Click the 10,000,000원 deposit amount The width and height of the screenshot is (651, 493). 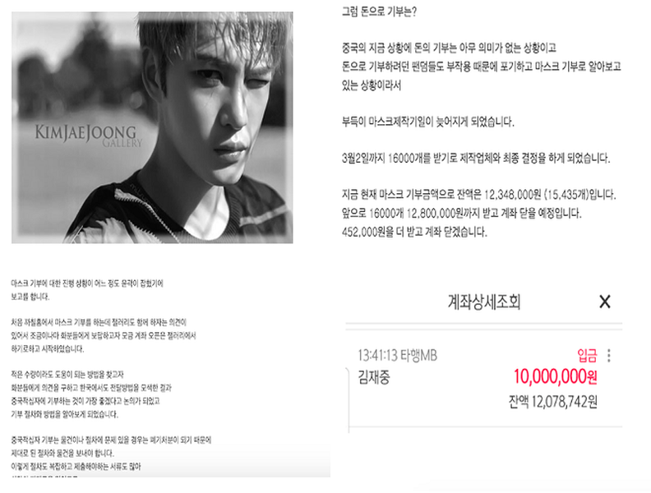[556, 377]
